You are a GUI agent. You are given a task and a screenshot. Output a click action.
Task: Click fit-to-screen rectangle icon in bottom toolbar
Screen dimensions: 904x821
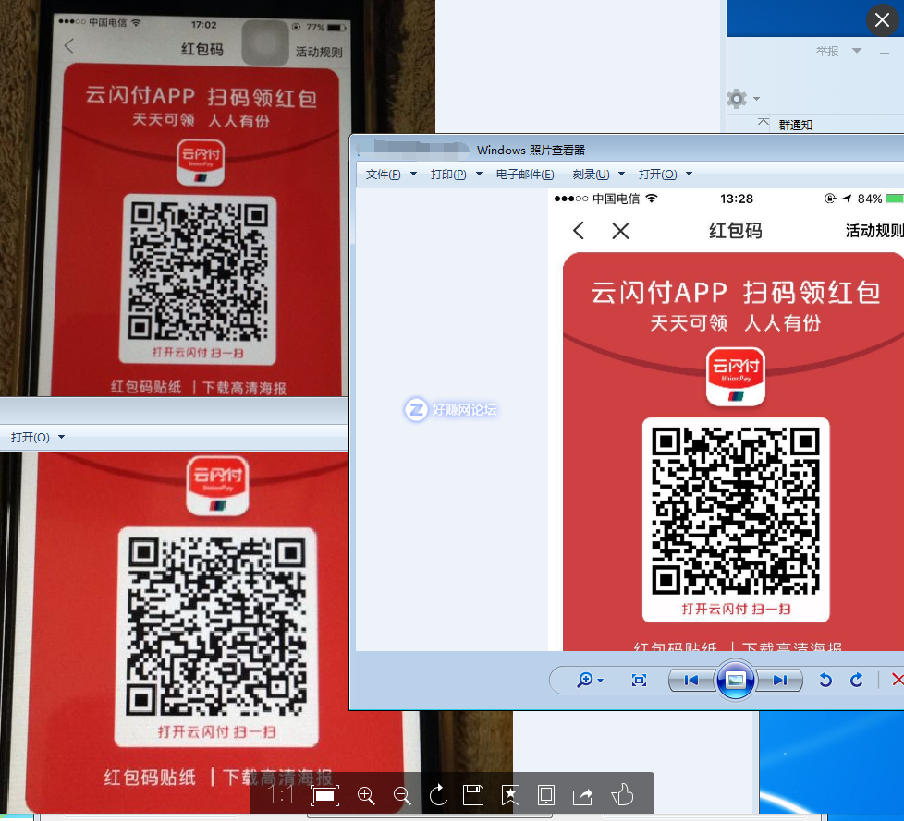324,796
